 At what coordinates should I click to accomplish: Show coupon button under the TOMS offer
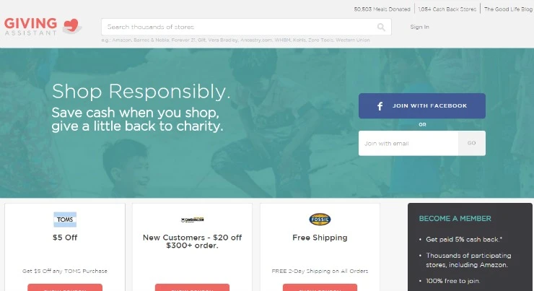pyautogui.click(x=65, y=287)
